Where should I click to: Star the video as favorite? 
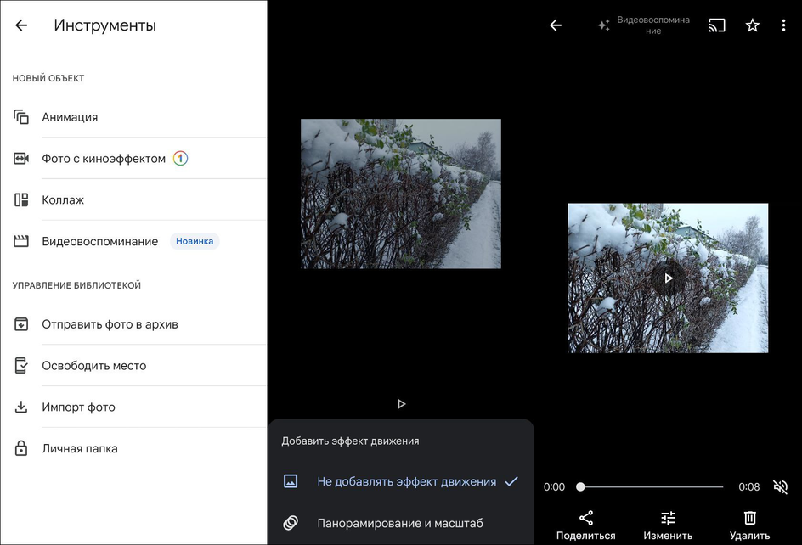click(x=752, y=25)
